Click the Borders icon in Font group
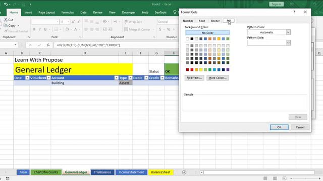Screen dimensions: 323x181 [x=56, y=29]
